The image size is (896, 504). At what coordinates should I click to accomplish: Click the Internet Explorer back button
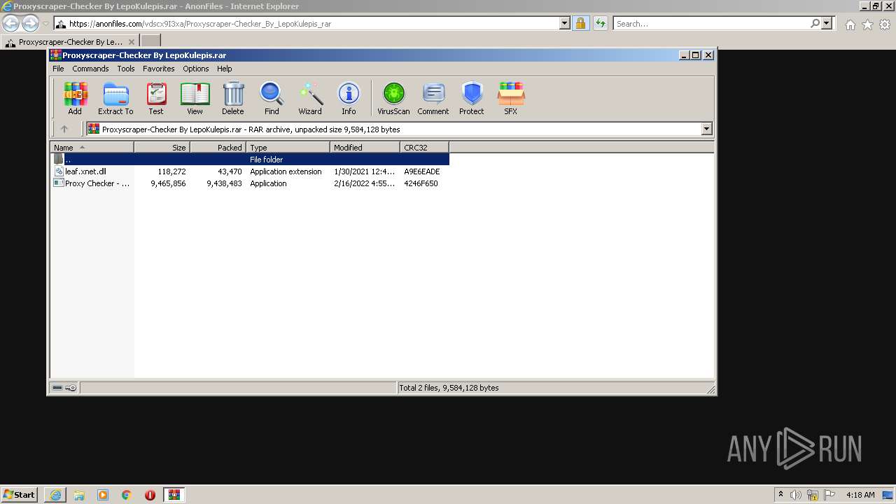click(11, 24)
